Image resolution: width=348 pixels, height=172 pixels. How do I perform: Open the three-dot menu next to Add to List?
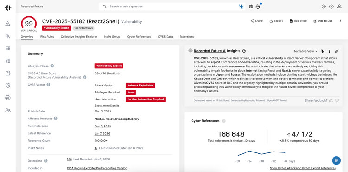coord(340,21)
